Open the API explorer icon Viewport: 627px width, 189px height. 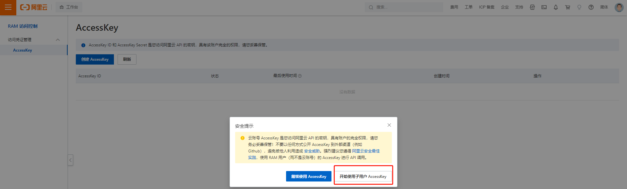point(532,7)
